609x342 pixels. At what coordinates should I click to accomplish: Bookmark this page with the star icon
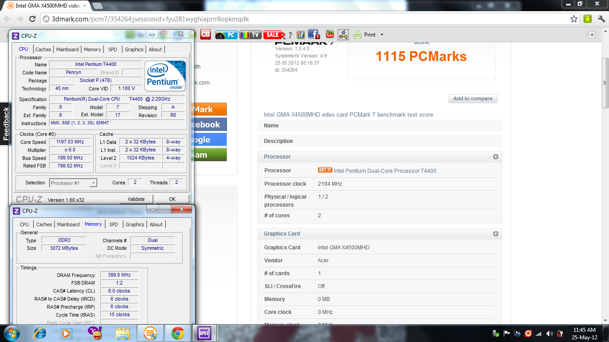point(574,19)
